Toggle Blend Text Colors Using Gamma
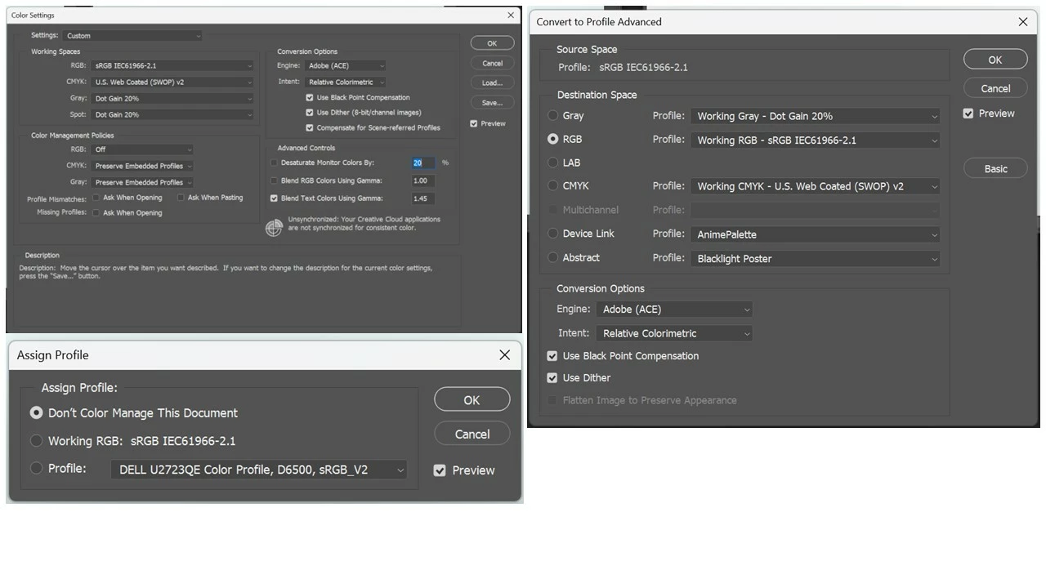The height and width of the screenshot is (588, 1046). [x=274, y=198]
